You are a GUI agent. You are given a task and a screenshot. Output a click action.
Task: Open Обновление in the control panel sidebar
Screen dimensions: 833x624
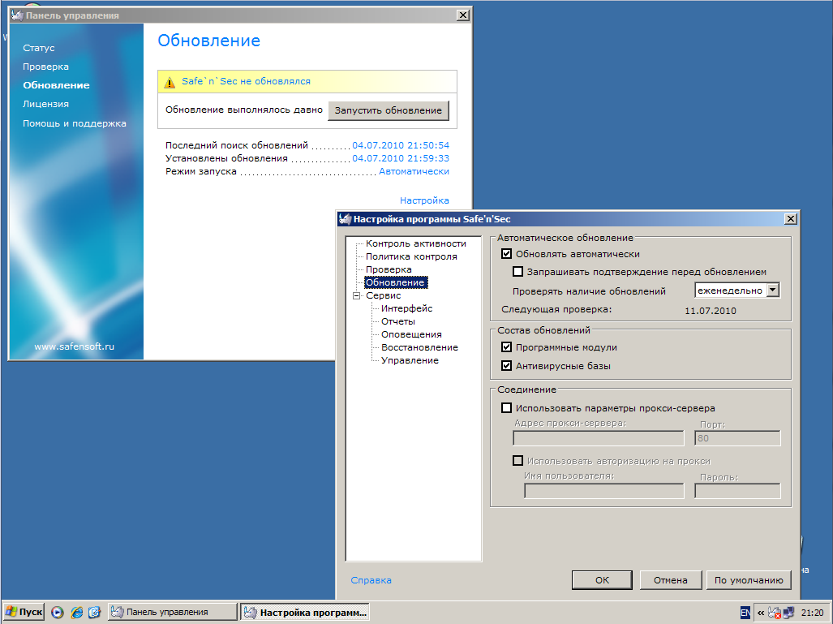pyautogui.click(x=56, y=85)
